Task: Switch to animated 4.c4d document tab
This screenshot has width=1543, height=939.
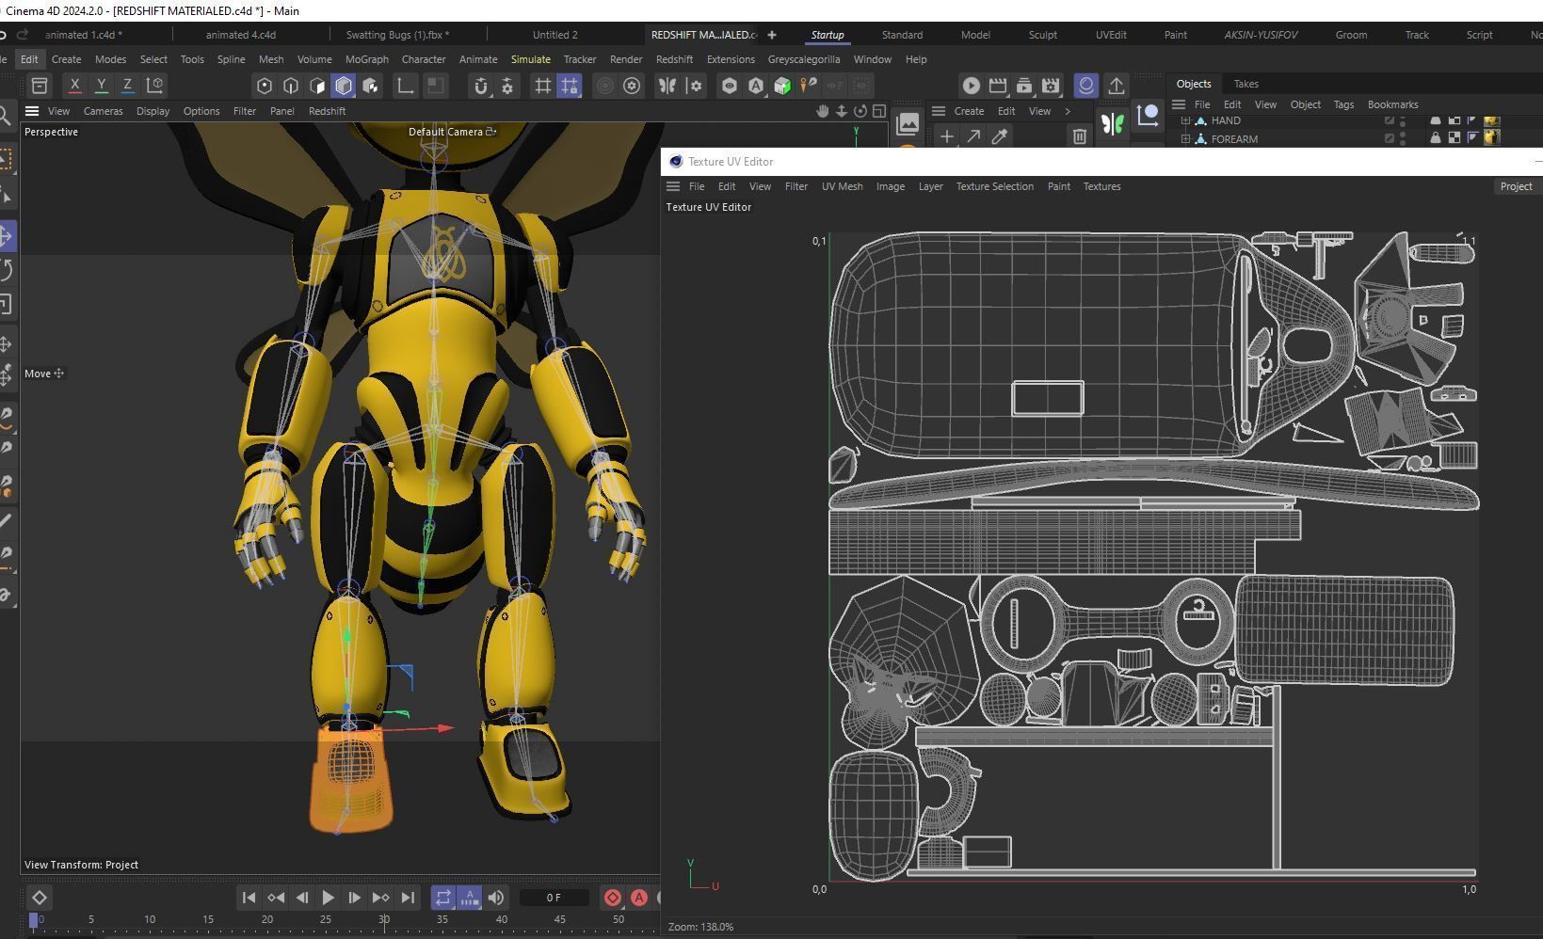Action: (x=241, y=35)
